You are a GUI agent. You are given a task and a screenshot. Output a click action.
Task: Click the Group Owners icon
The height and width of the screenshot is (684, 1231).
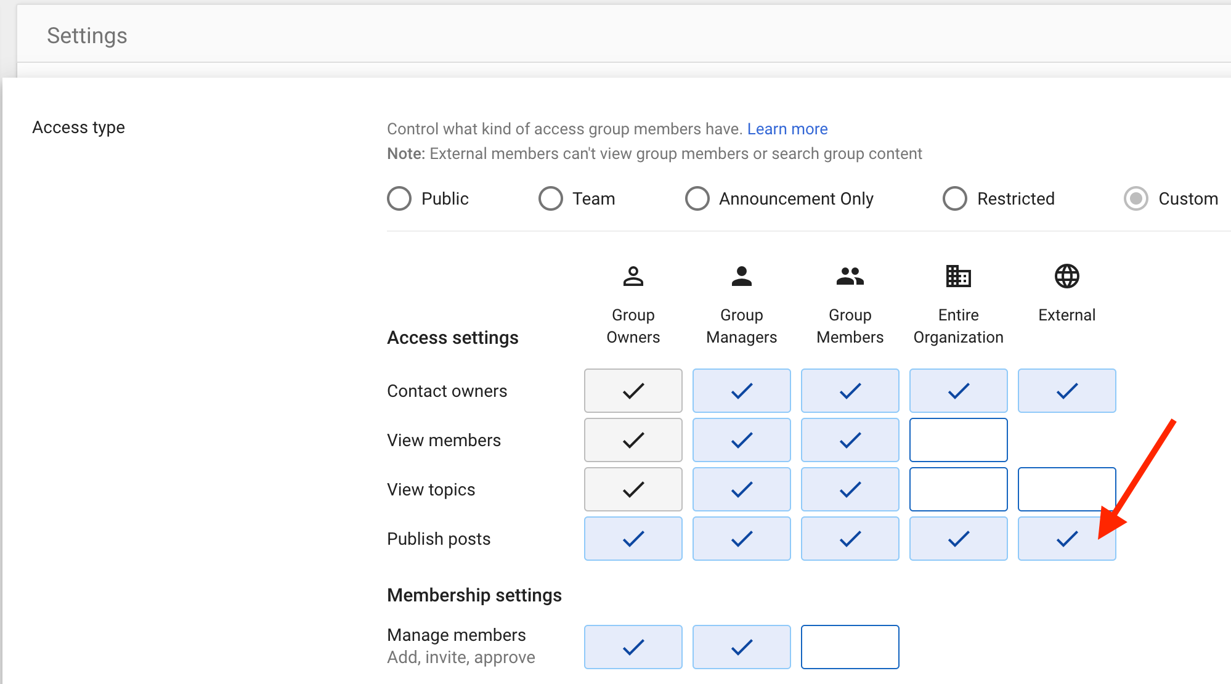click(x=633, y=277)
